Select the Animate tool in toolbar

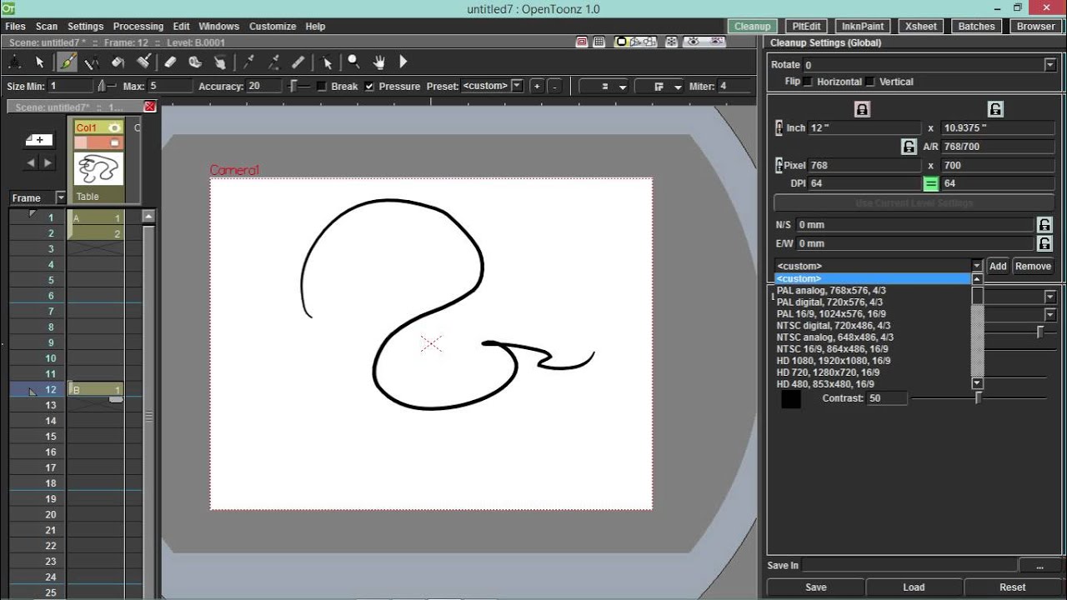coord(15,62)
